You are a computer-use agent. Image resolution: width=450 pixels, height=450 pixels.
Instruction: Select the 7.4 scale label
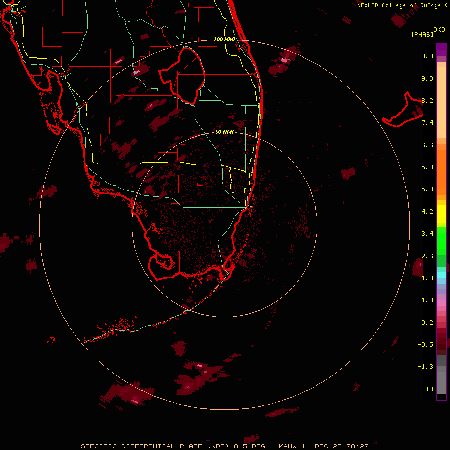coord(427,123)
